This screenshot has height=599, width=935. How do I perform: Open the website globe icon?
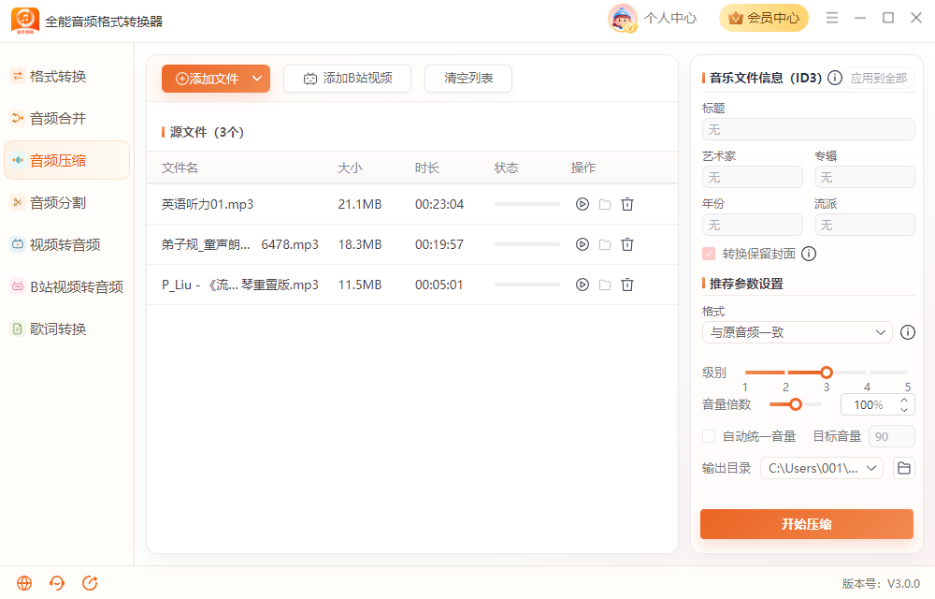click(x=24, y=583)
